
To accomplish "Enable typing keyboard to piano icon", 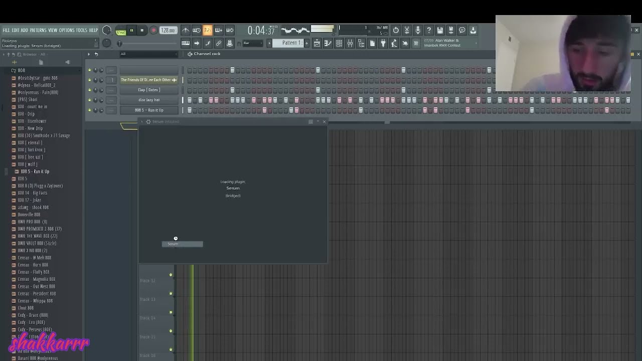I will [186, 43].
